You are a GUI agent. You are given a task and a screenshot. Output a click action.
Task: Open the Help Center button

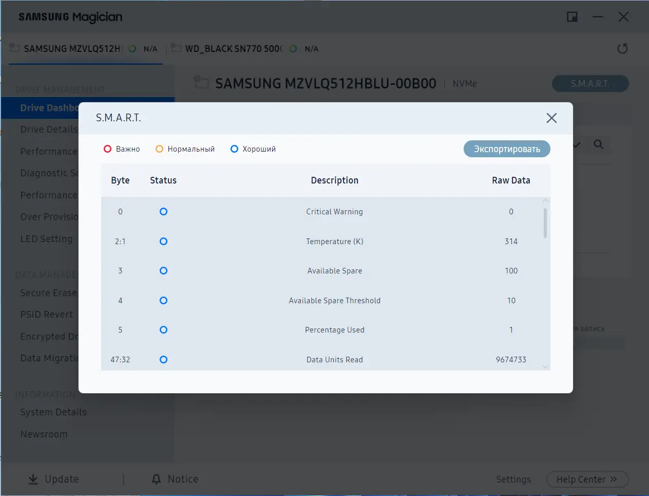point(587,480)
